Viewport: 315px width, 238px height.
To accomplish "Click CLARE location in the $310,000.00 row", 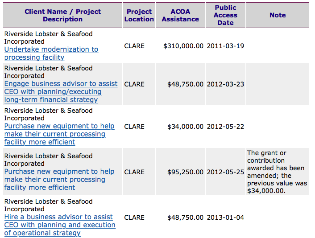I will point(134,46).
